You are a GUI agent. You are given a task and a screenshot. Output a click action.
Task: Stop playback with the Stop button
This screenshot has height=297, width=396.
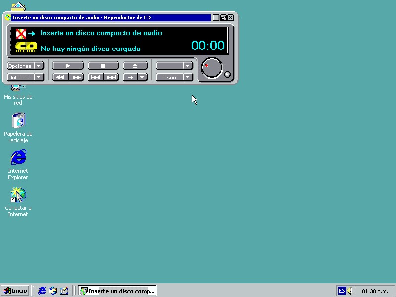103,66
